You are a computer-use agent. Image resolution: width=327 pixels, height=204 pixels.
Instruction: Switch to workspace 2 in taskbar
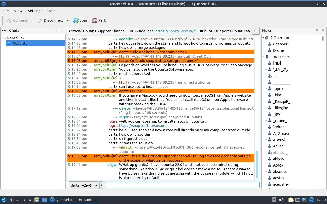tap(17, 200)
